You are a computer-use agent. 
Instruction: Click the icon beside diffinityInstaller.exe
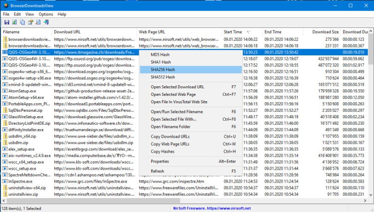click(x=5, y=130)
